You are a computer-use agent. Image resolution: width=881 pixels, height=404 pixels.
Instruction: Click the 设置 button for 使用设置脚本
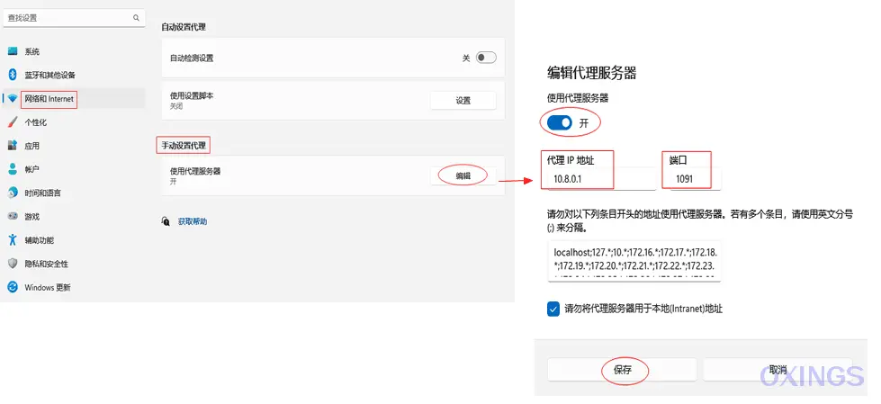(x=463, y=101)
